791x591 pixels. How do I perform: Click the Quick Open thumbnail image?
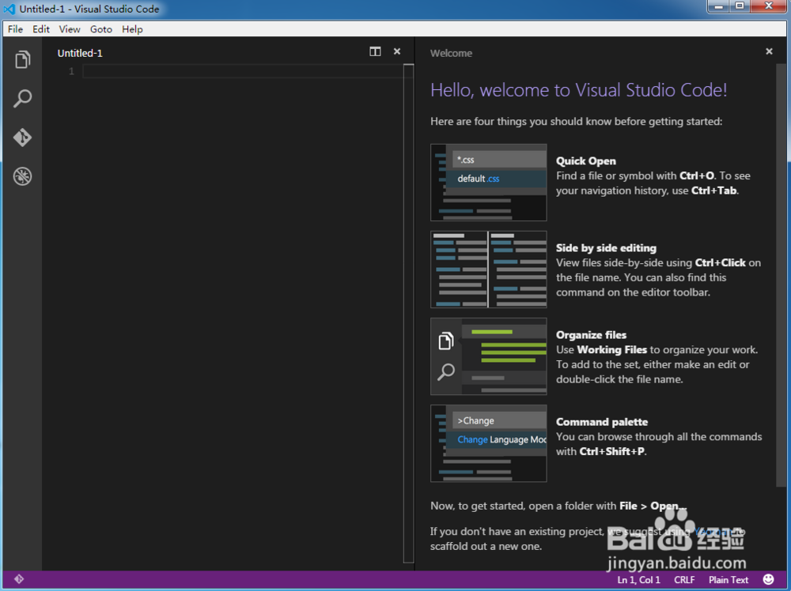pyautogui.click(x=488, y=183)
